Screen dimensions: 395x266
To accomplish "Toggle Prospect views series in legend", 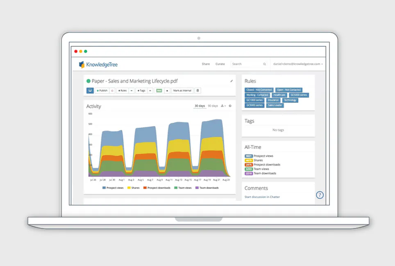I will point(113,188).
